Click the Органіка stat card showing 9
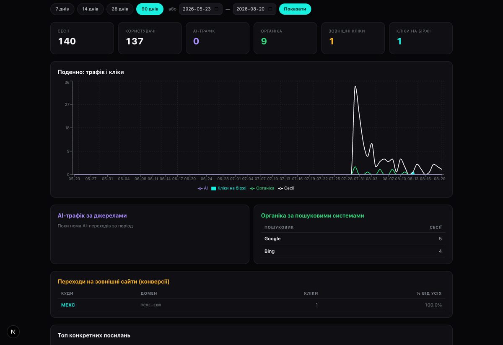Image resolution: width=503 pixels, height=345 pixels. [285, 38]
